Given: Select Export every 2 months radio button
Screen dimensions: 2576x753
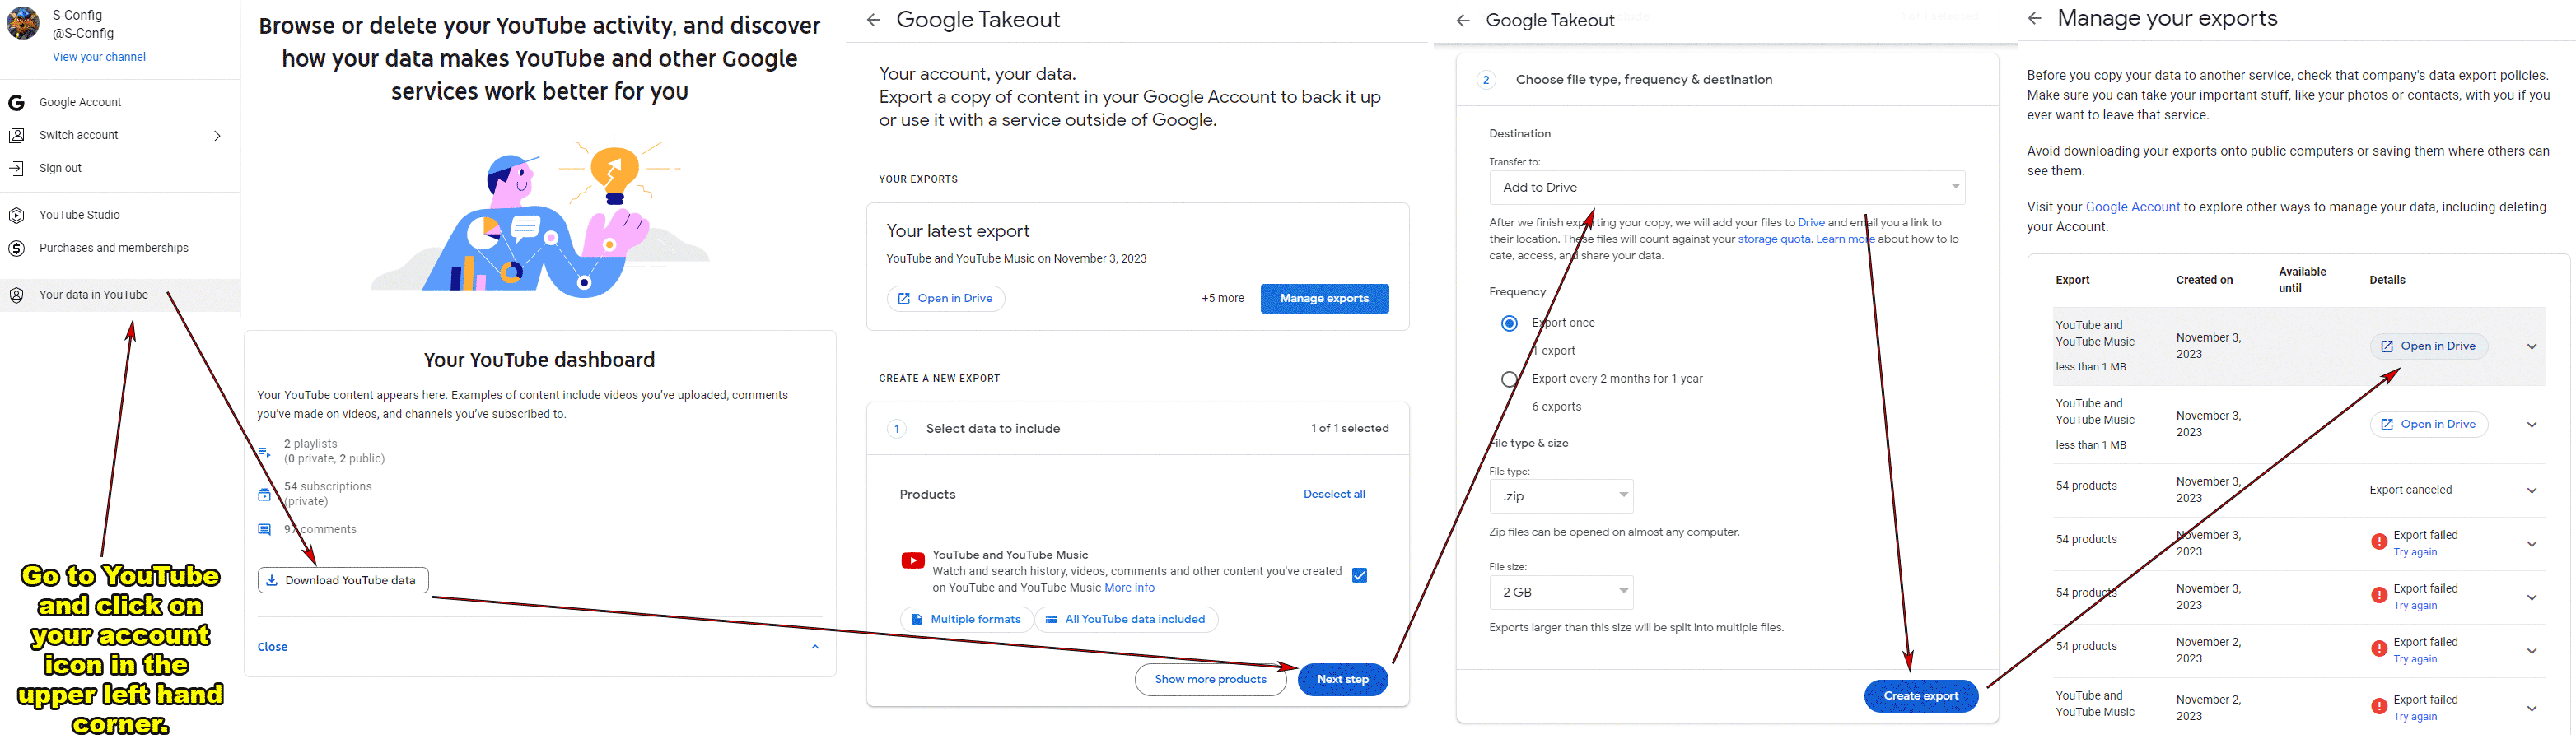Looking at the screenshot, I should point(1509,379).
